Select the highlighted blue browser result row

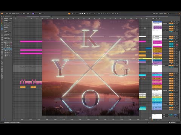click(8, 49)
